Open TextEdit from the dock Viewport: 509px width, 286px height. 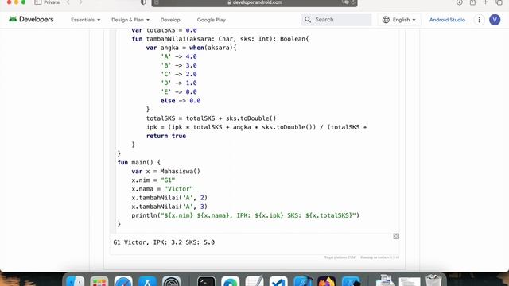point(254,280)
